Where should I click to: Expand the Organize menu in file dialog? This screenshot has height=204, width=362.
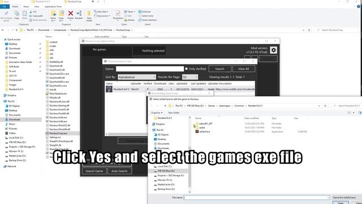click(x=157, y=113)
